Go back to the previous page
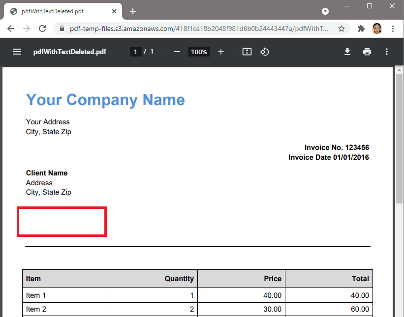This screenshot has width=404, height=317. (11, 29)
